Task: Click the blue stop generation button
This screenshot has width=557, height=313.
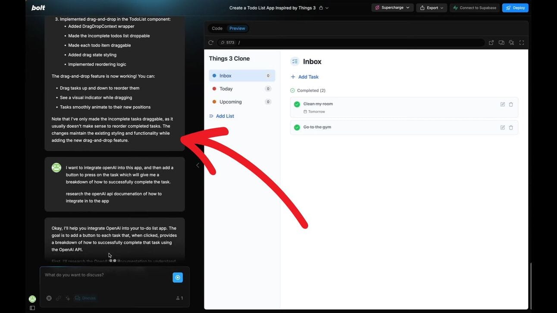Action: [178, 278]
